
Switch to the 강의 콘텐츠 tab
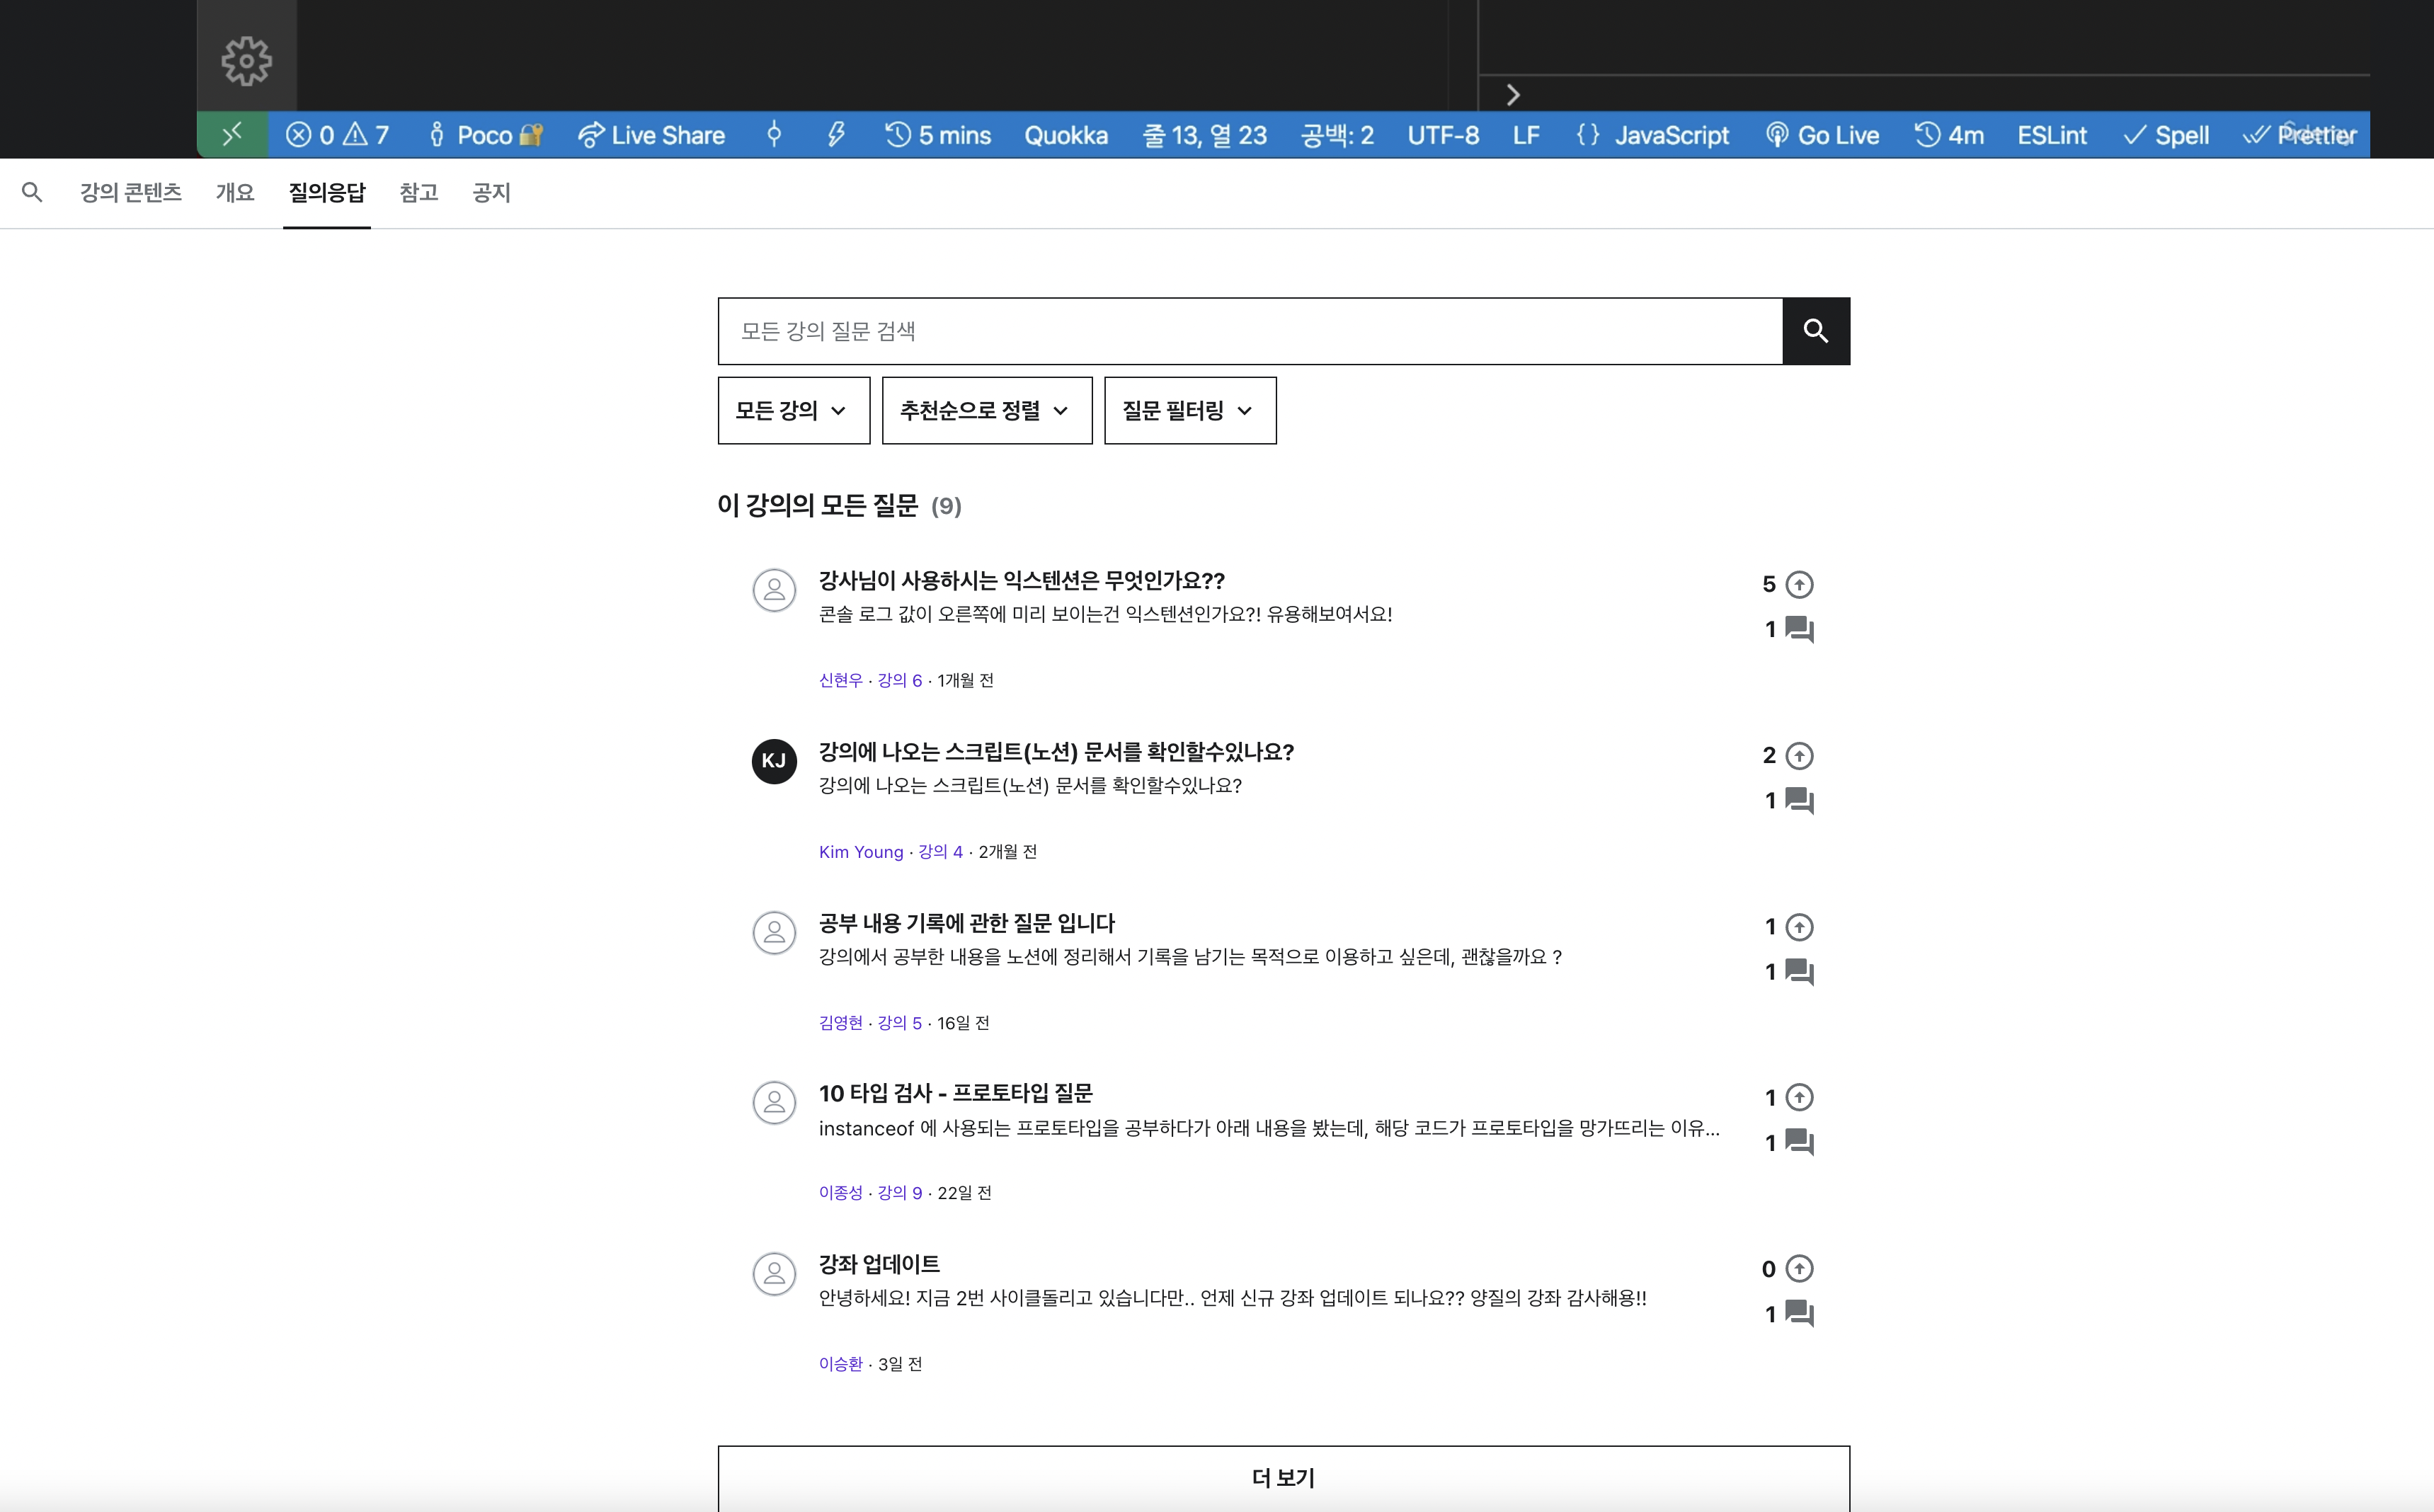coord(131,192)
